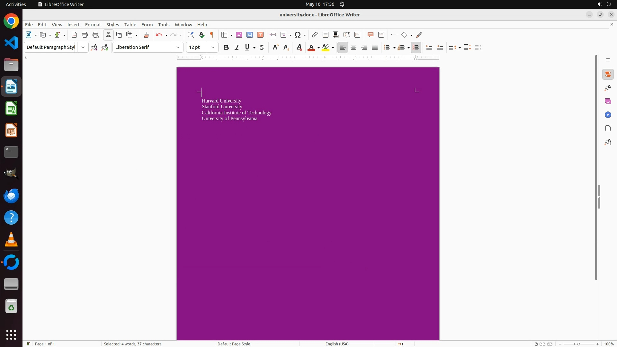This screenshot has width=617, height=347.
Task: Click the Clone Formatting paintbrush icon
Action: (146, 35)
